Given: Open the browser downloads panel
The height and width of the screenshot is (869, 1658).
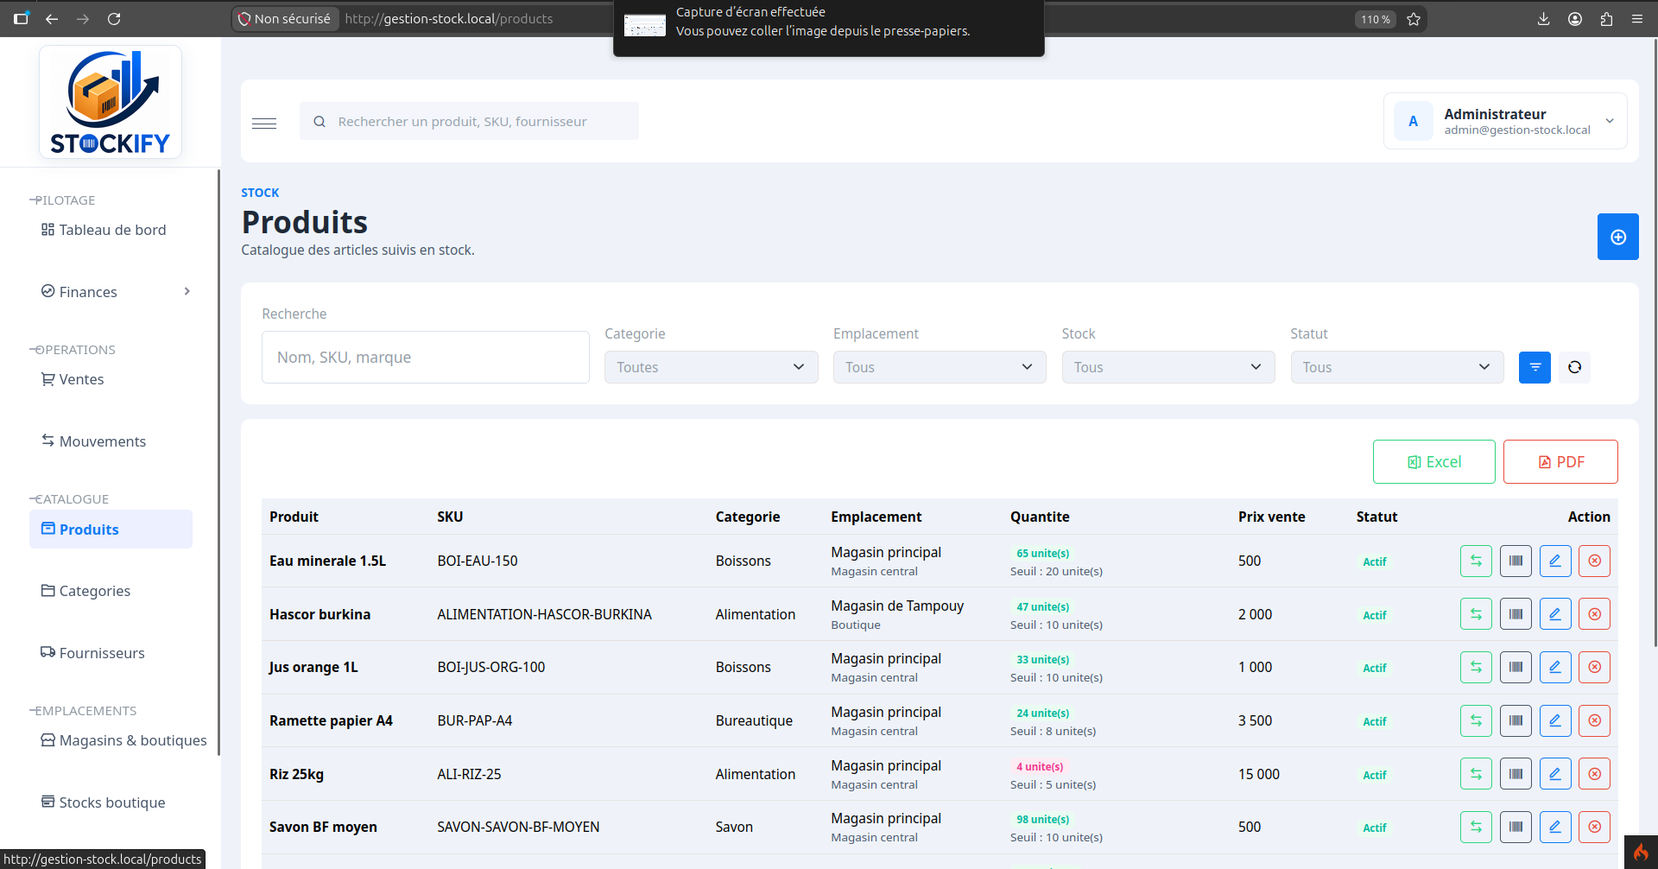Looking at the screenshot, I should (1544, 19).
